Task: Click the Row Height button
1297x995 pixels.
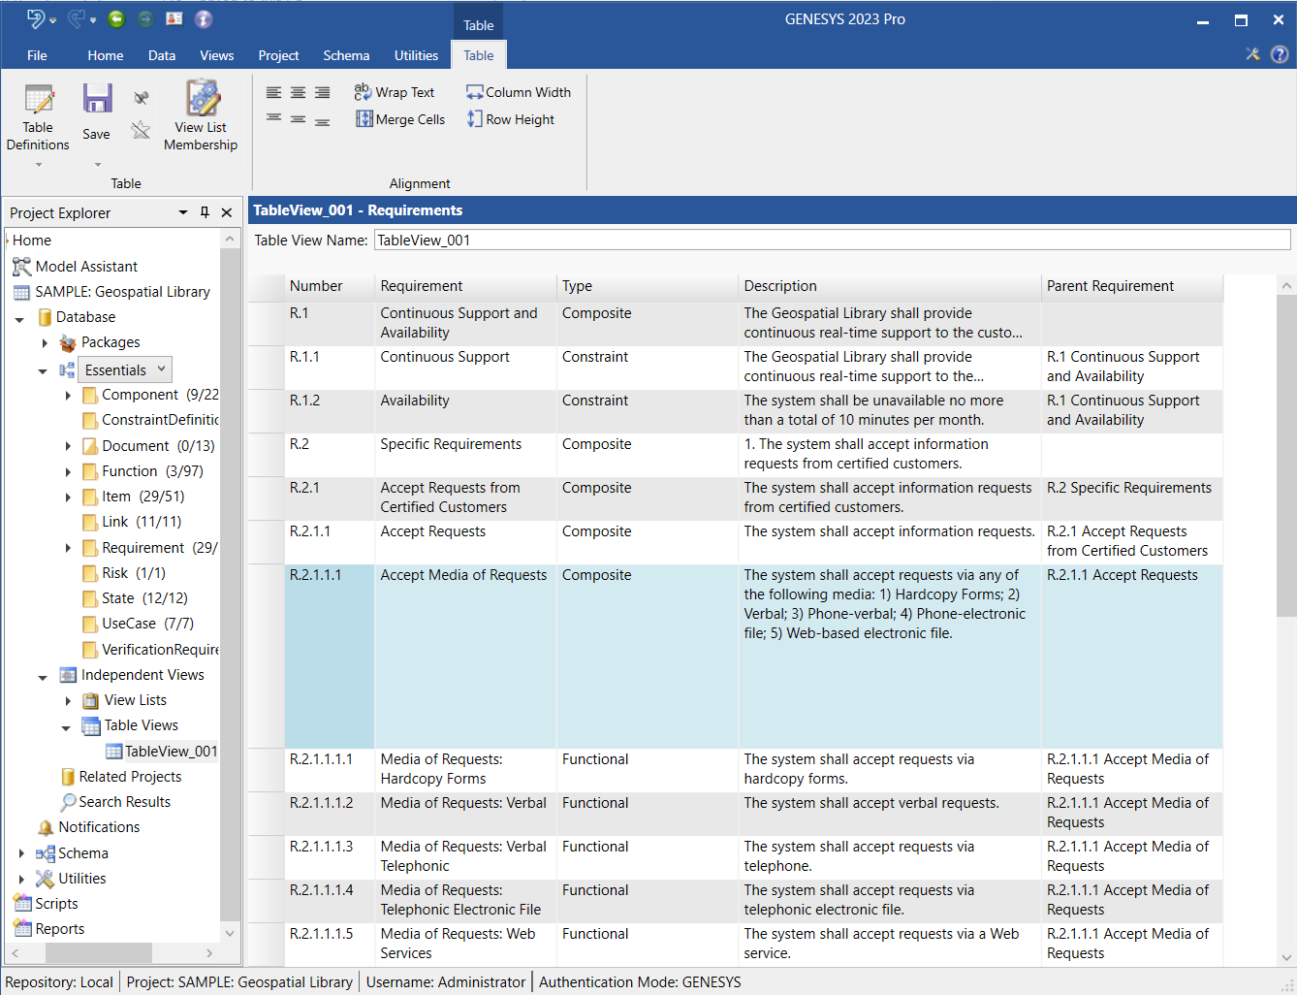Action: 510,119
